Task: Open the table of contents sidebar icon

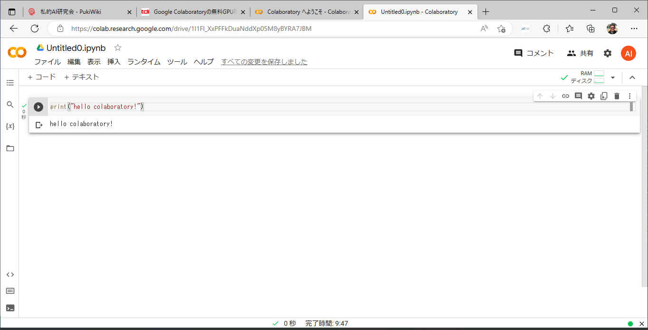Action: point(10,83)
